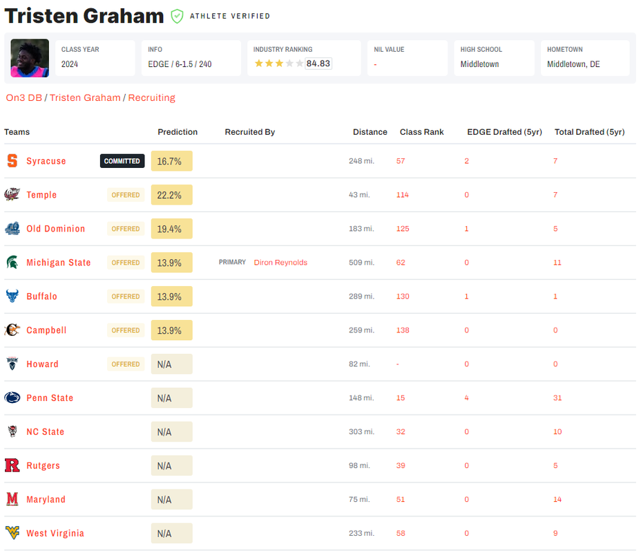Click the NC State wolf logo

12,431
